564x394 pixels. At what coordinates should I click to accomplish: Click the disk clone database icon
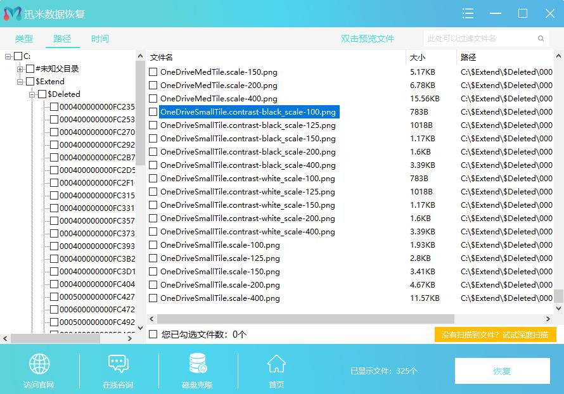[197, 364]
